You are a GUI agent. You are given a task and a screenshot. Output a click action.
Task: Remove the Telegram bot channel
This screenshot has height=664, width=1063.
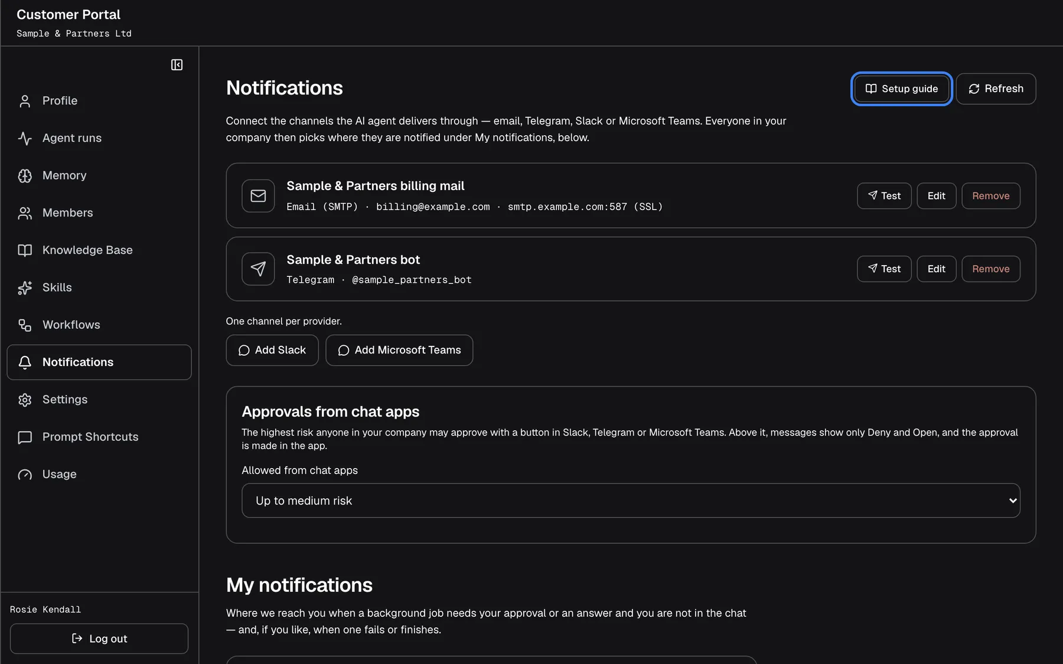click(990, 269)
